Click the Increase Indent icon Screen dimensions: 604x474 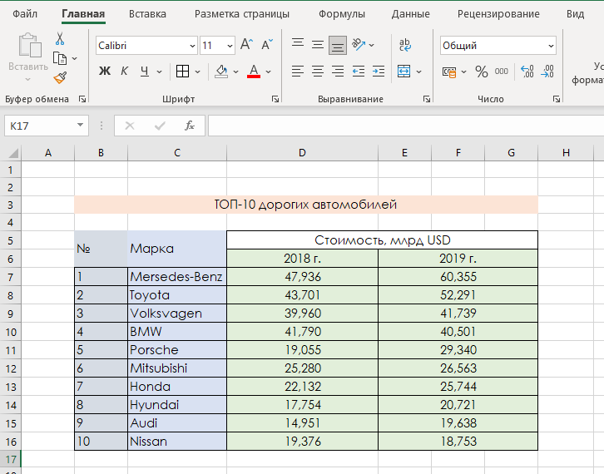pyautogui.click(x=379, y=72)
